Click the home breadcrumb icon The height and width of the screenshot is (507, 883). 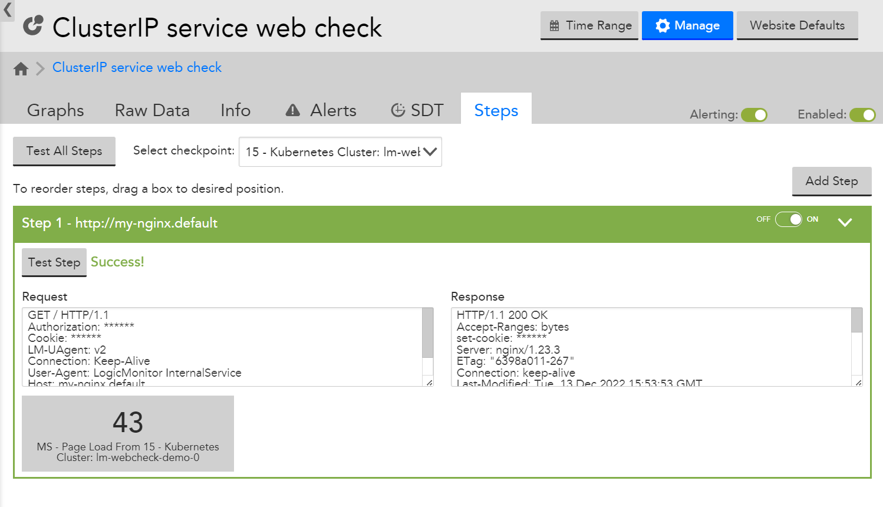21,69
